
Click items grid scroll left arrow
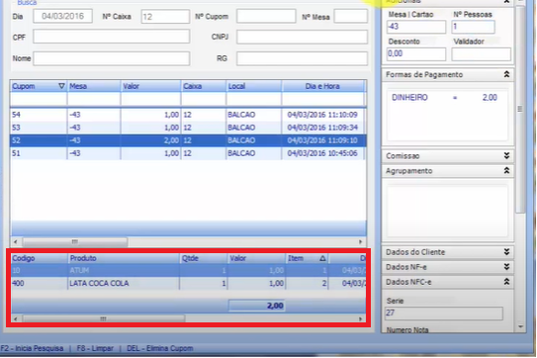pyautogui.click(x=16, y=318)
